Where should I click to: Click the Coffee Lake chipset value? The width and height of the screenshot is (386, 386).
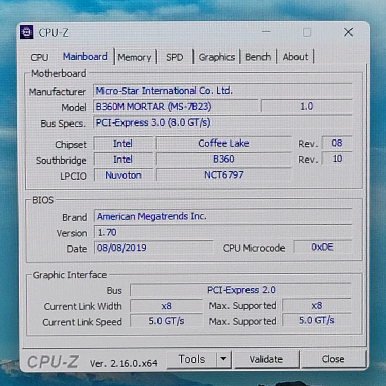pos(224,143)
